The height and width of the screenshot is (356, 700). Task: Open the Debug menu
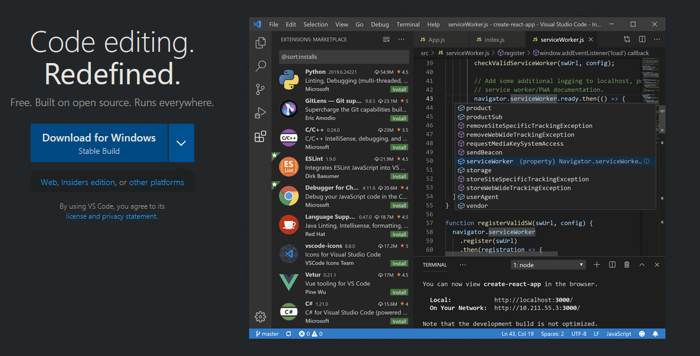[380, 25]
